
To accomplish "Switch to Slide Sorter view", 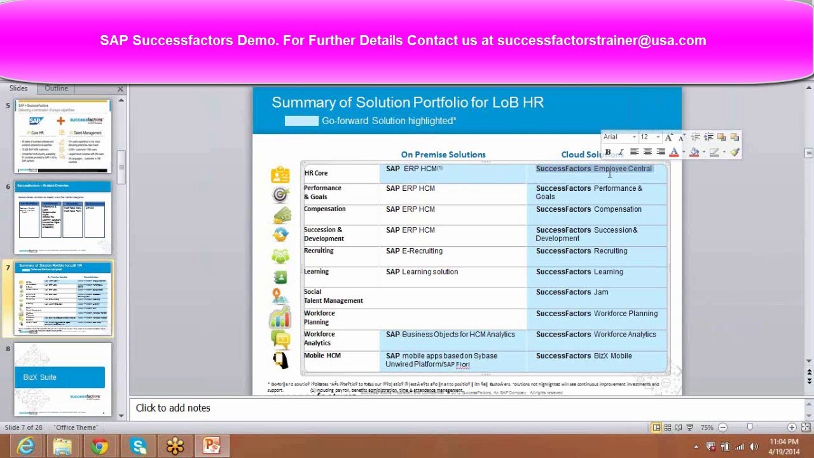I will pos(668,427).
